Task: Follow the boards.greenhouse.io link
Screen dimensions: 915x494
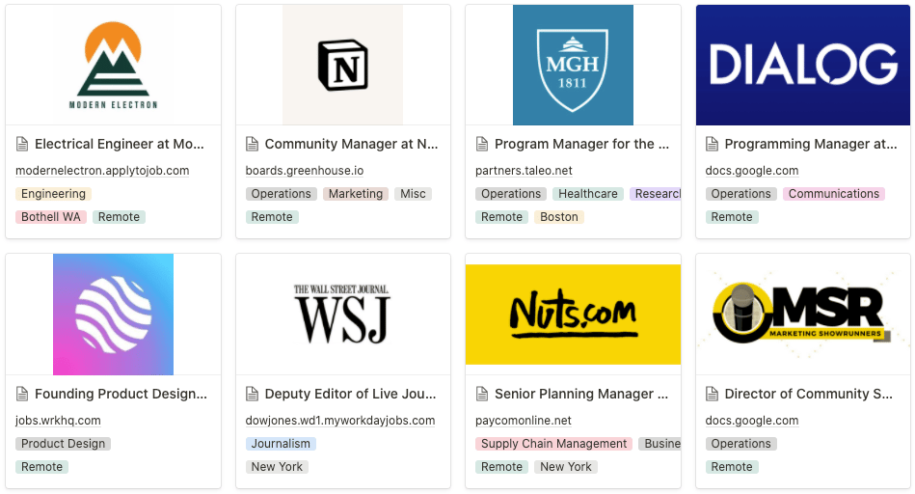Action: (305, 171)
